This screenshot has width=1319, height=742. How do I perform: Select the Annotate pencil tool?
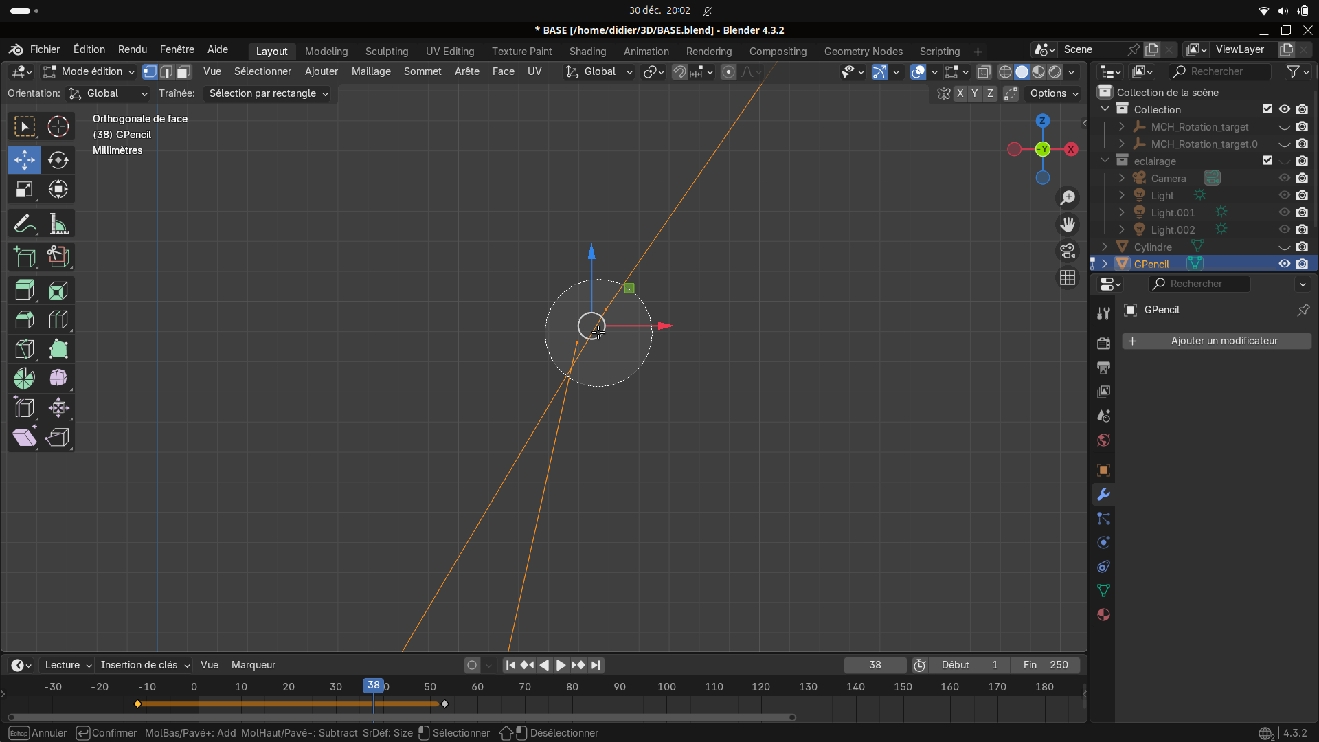[25, 224]
